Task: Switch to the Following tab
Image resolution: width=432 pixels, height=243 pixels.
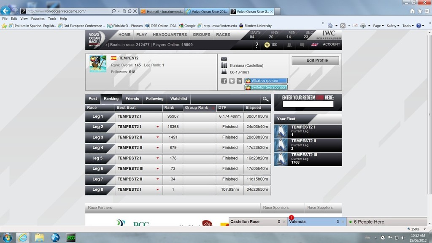Action: point(154,99)
